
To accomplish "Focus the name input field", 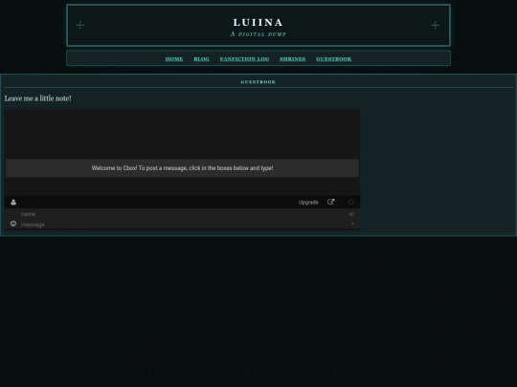I will 183,214.
